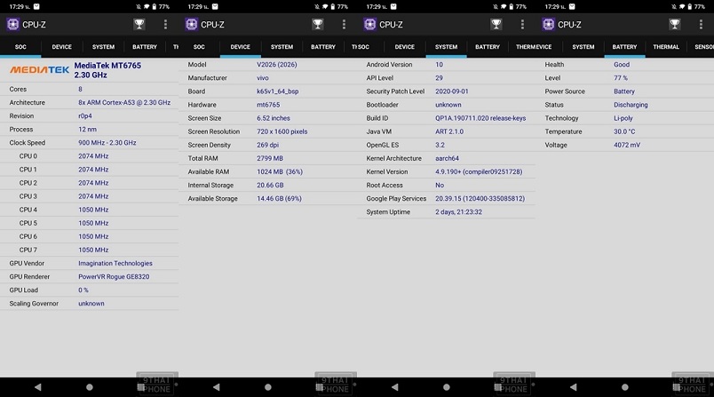Open the THERMAL tab in BATTERY-tab screenshot
Viewport: 714px width, 397px height.
(666, 46)
